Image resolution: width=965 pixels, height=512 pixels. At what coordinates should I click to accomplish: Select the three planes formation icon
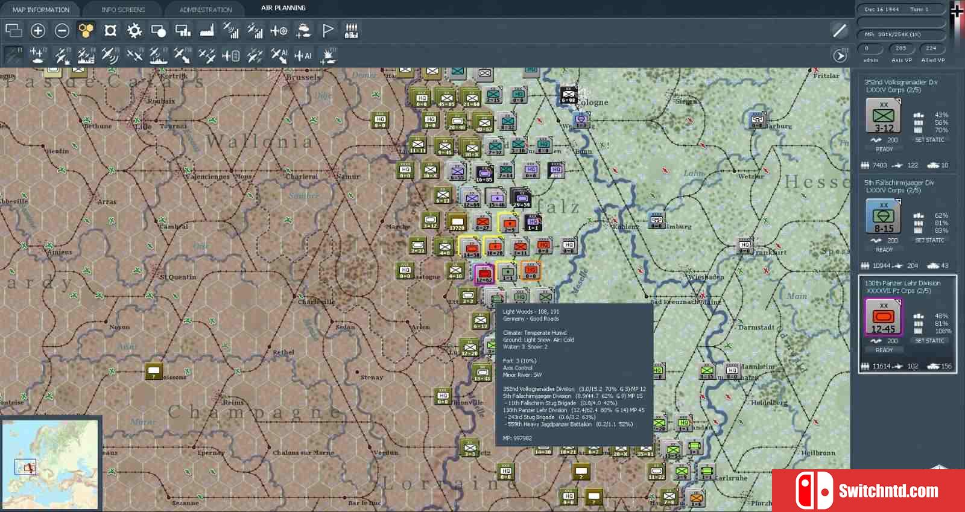[206, 55]
